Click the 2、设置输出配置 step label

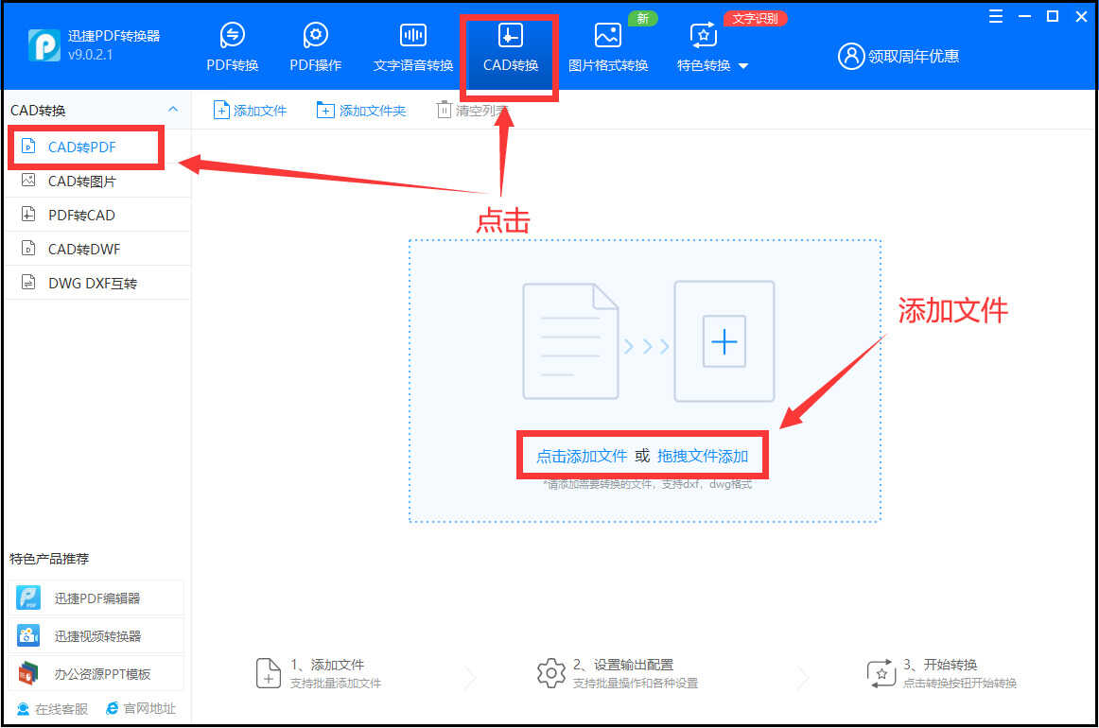coord(623,665)
